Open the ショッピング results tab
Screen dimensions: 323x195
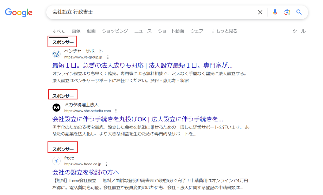115,31
